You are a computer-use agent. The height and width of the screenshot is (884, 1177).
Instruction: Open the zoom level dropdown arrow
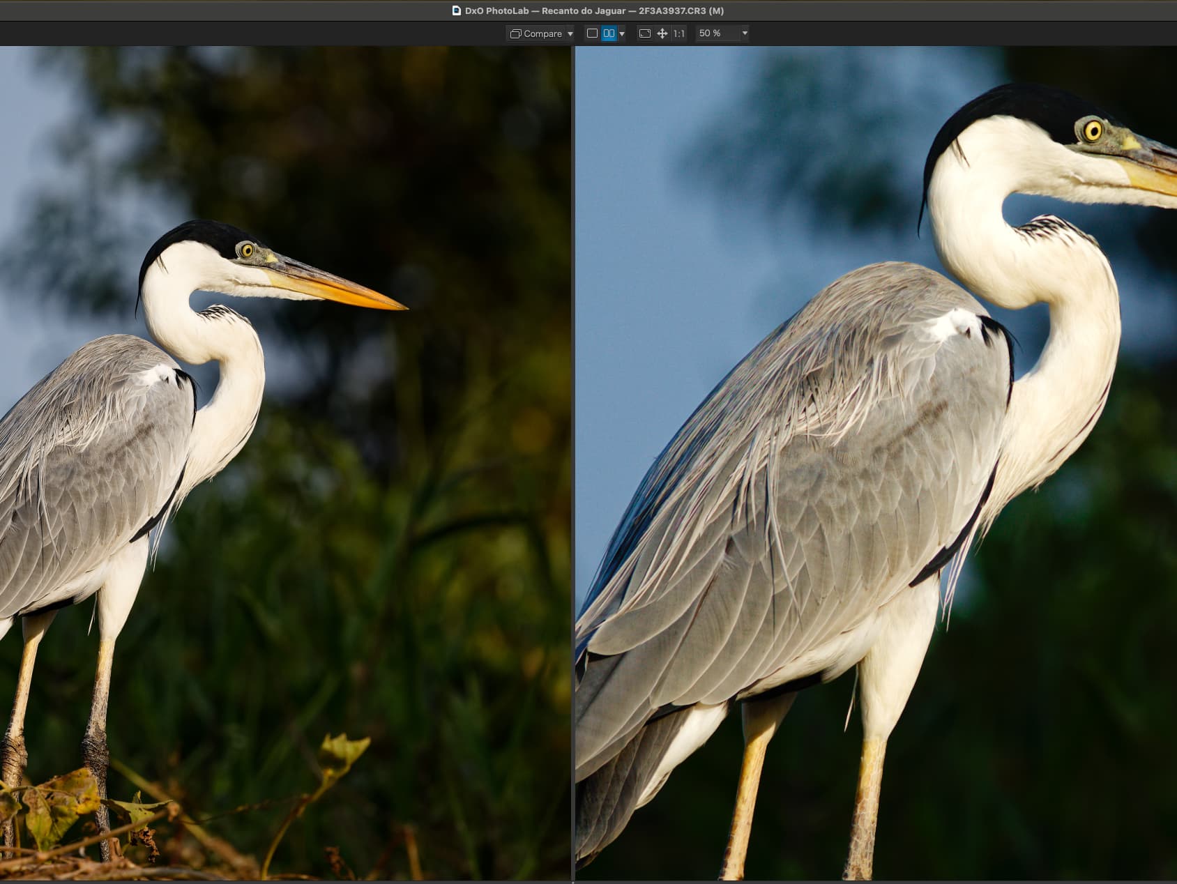tap(745, 33)
